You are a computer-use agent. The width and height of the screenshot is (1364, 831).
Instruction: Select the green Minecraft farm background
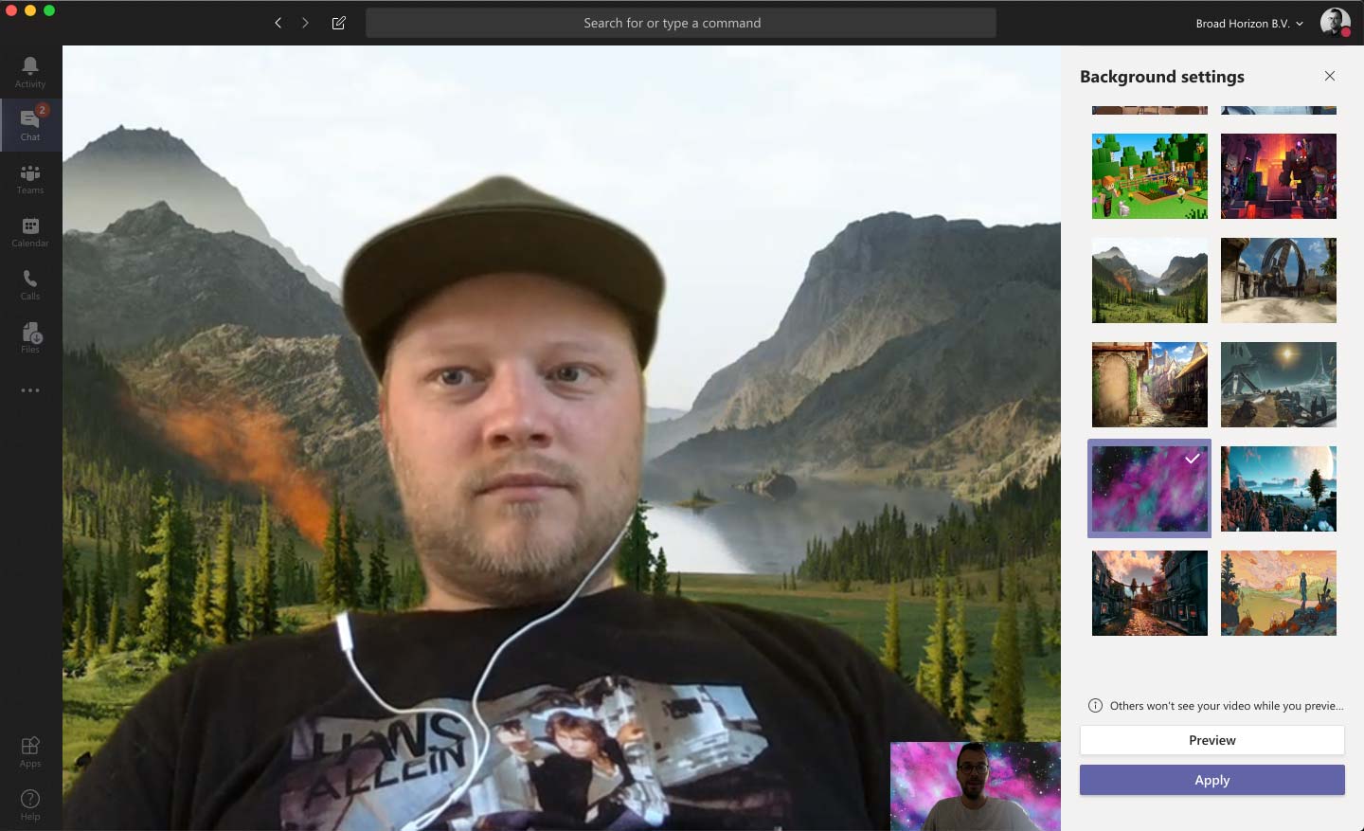point(1150,176)
